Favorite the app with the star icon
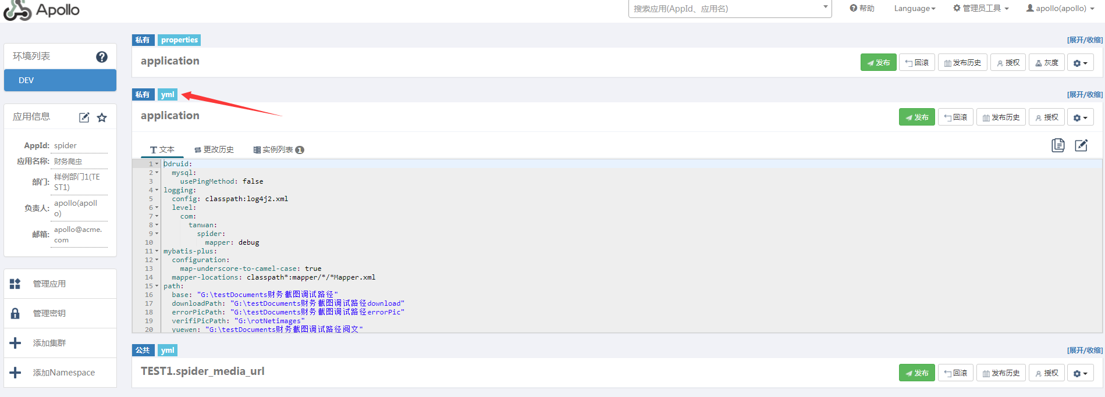 click(102, 117)
